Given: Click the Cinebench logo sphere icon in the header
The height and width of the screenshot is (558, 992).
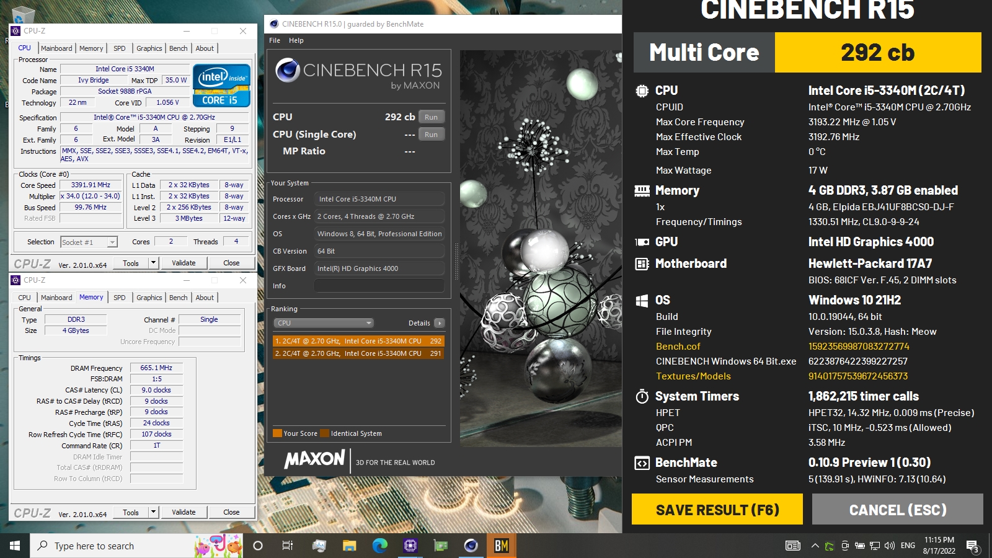Looking at the screenshot, I should (x=288, y=70).
